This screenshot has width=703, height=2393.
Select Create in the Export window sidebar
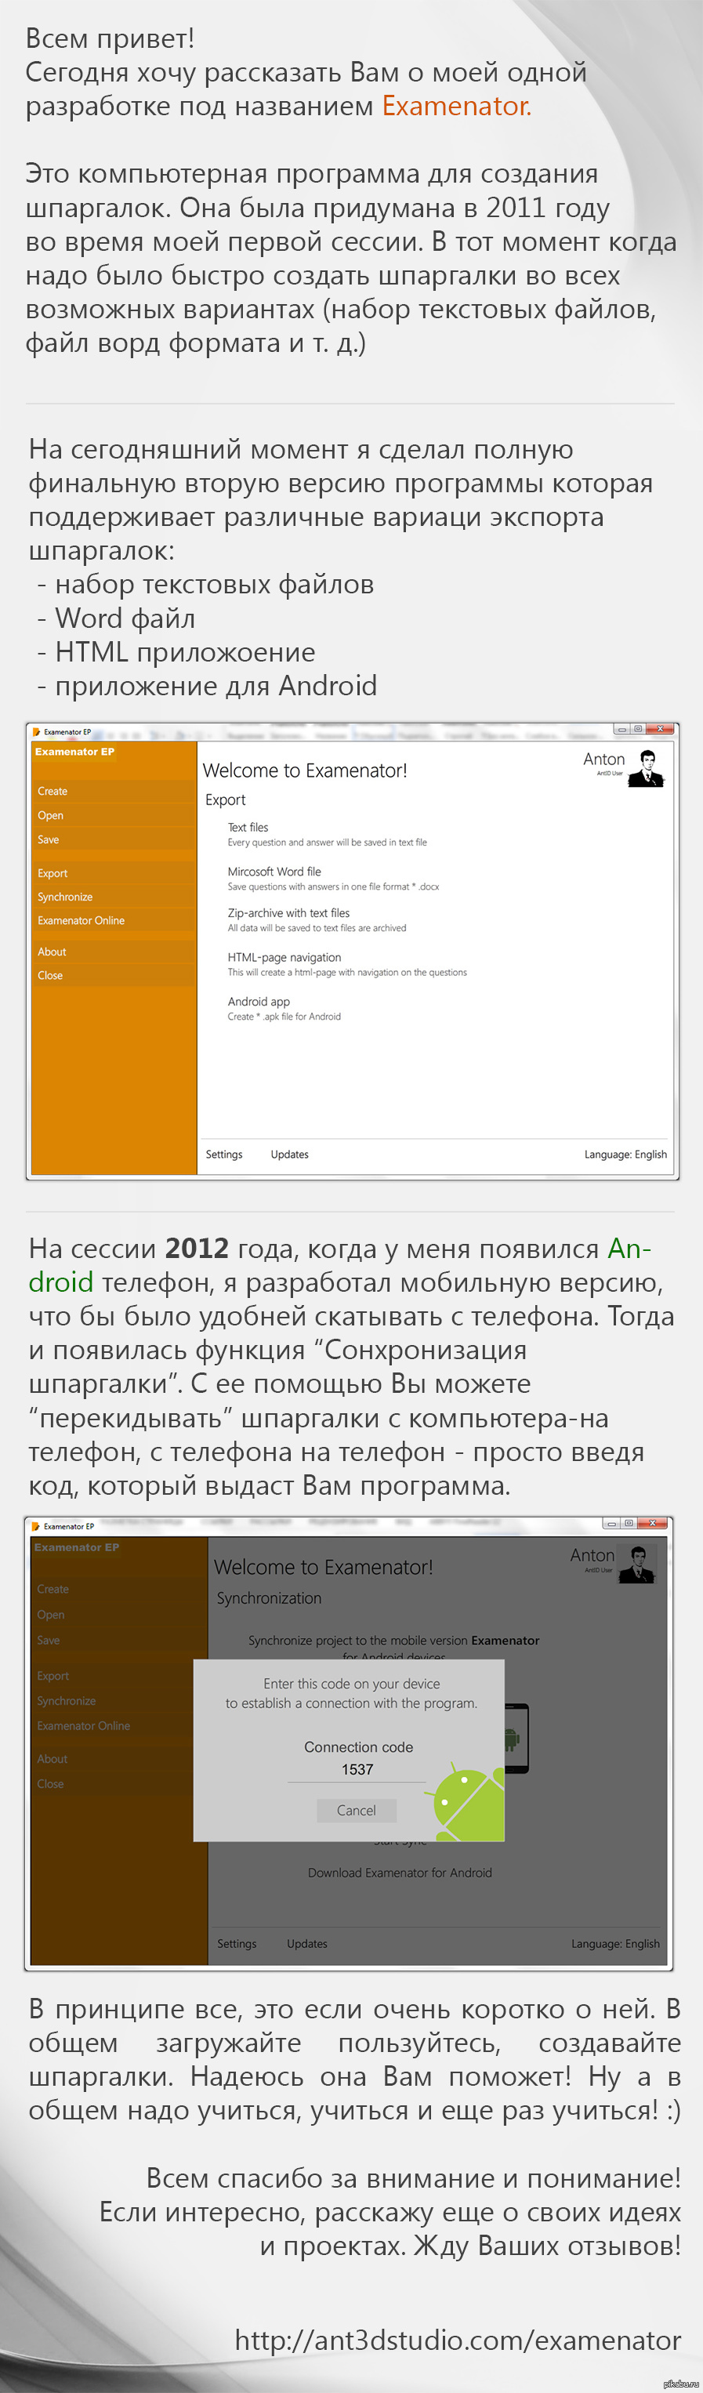pos(53,792)
